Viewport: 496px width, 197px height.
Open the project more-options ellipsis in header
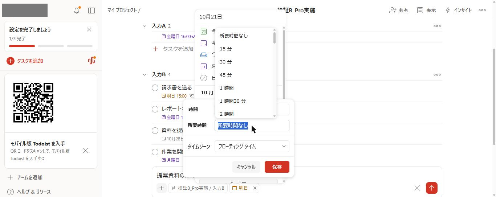pyautogui.click(x=482, y=10)
